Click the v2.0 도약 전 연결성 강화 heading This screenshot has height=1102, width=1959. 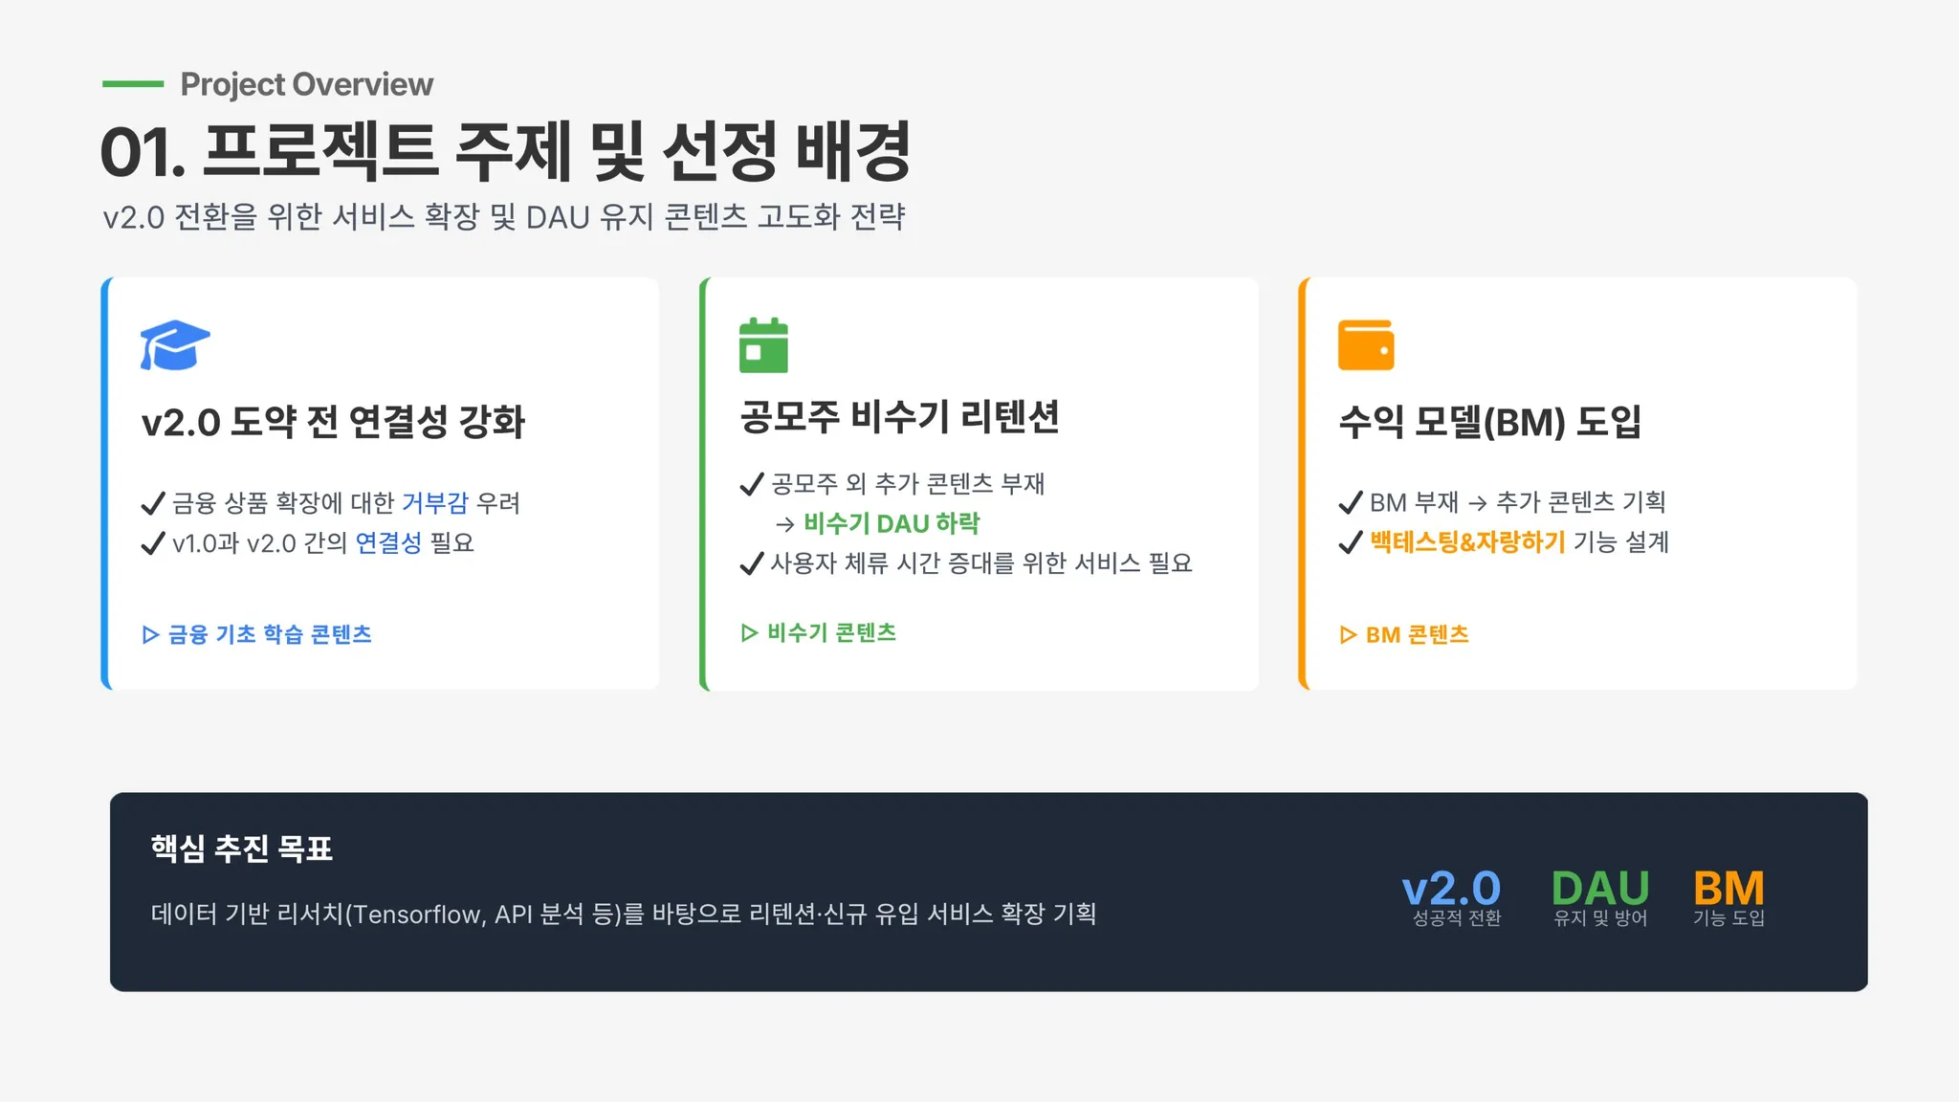click(333, 422)
